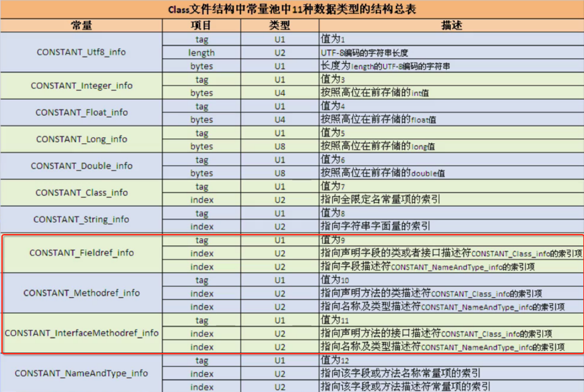
Task: Select the 类型 column header
Action: coord(280,26)
